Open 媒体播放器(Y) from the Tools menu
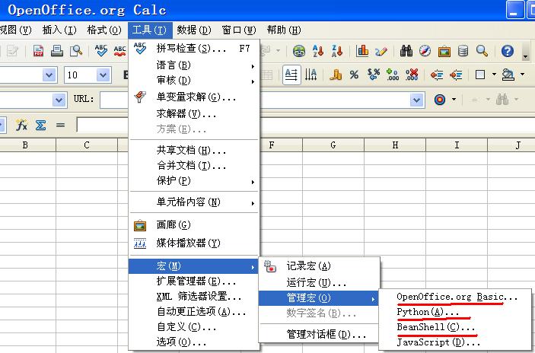 click(194, 243)
